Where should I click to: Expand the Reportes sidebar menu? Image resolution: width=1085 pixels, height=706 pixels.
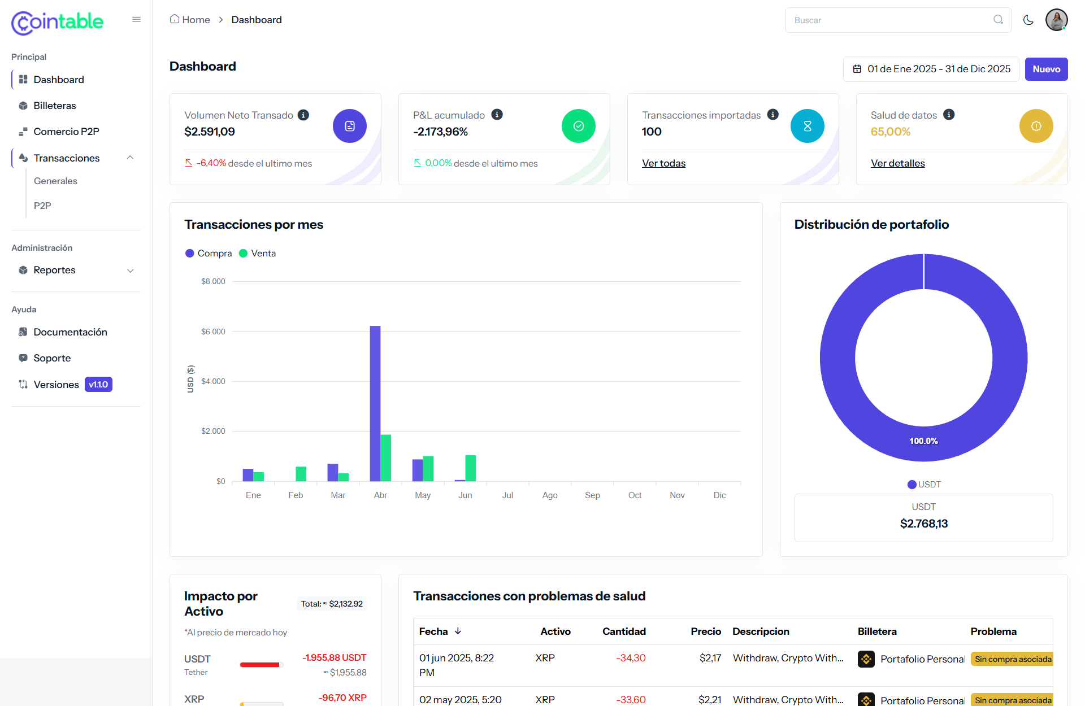[x=130, y=271]
